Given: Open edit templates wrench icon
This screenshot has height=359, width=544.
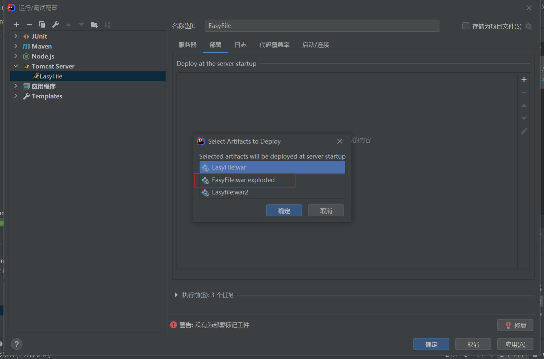Looking at the screenshot, I should tap(55, 25).
